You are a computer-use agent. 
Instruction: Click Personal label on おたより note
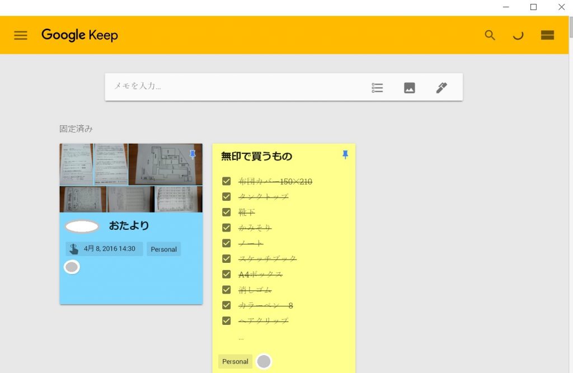[164, 249]
